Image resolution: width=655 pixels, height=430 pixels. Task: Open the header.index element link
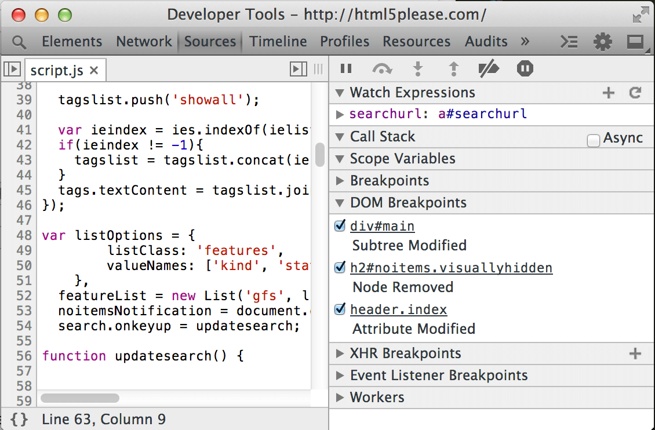coord(398,309)
